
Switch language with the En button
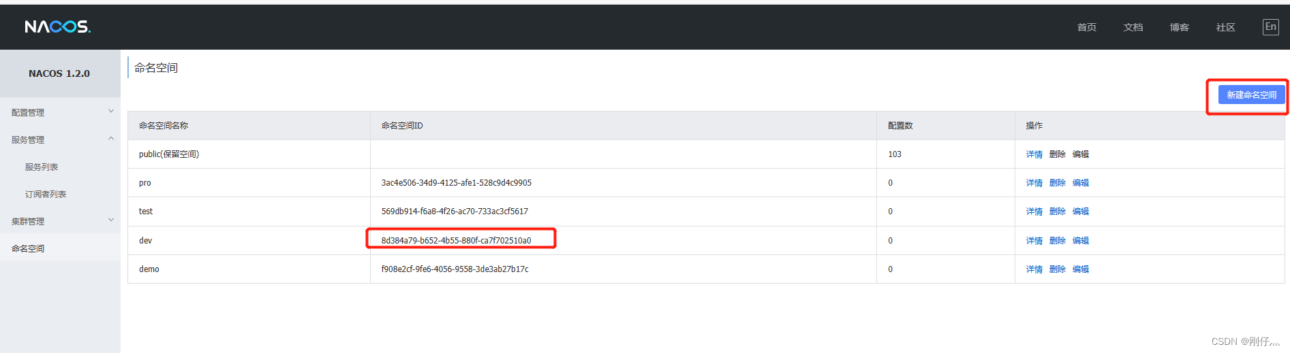coord(1270,27)
